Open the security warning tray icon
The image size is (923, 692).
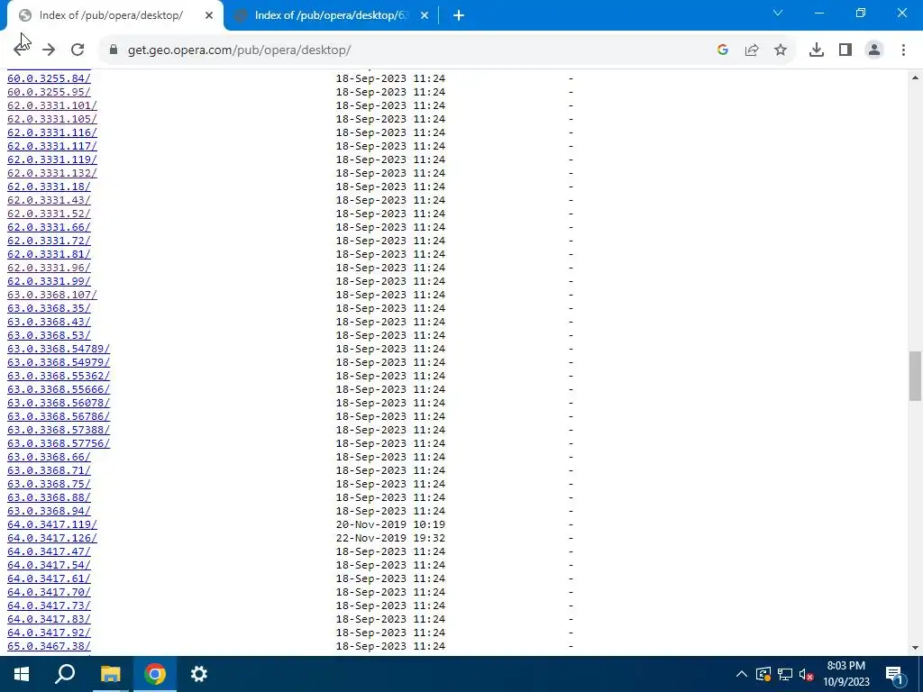pyautogui.click(x=763, y=674)
